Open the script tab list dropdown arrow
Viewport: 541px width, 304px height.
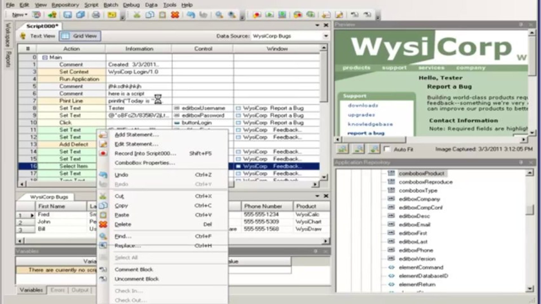[x=317, y=25]
